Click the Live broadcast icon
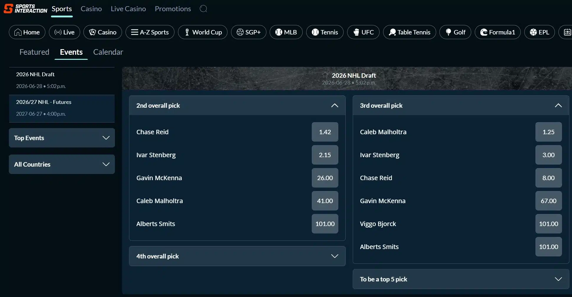Image resolution: width=572 pixels, height=297 pixels. coord(58,32)
